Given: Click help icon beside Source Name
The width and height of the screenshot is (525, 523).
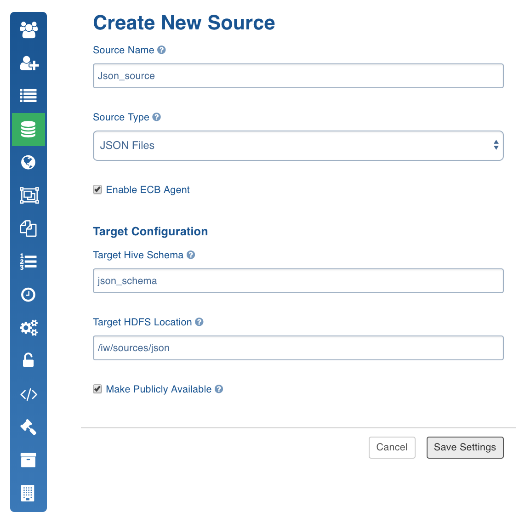Looking at the screenshot, I should [x=161, y=50].
